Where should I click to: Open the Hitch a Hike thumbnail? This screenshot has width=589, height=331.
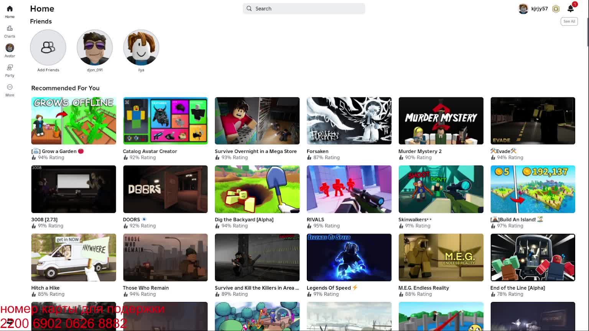click(x=74, y=257)
